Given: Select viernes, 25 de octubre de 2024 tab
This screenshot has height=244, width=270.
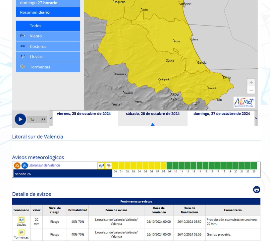Looking at the screenshot, I should click(x=84, y=114).
